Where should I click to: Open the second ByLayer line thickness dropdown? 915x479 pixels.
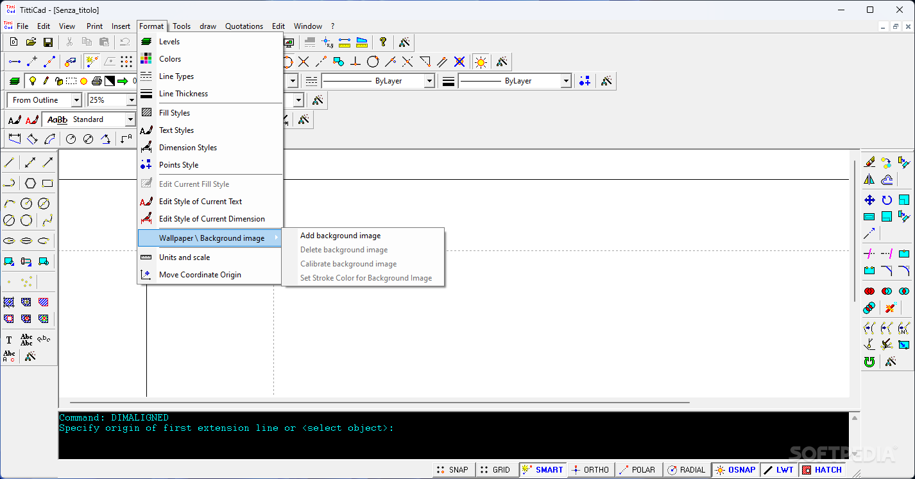pos(566,81)
